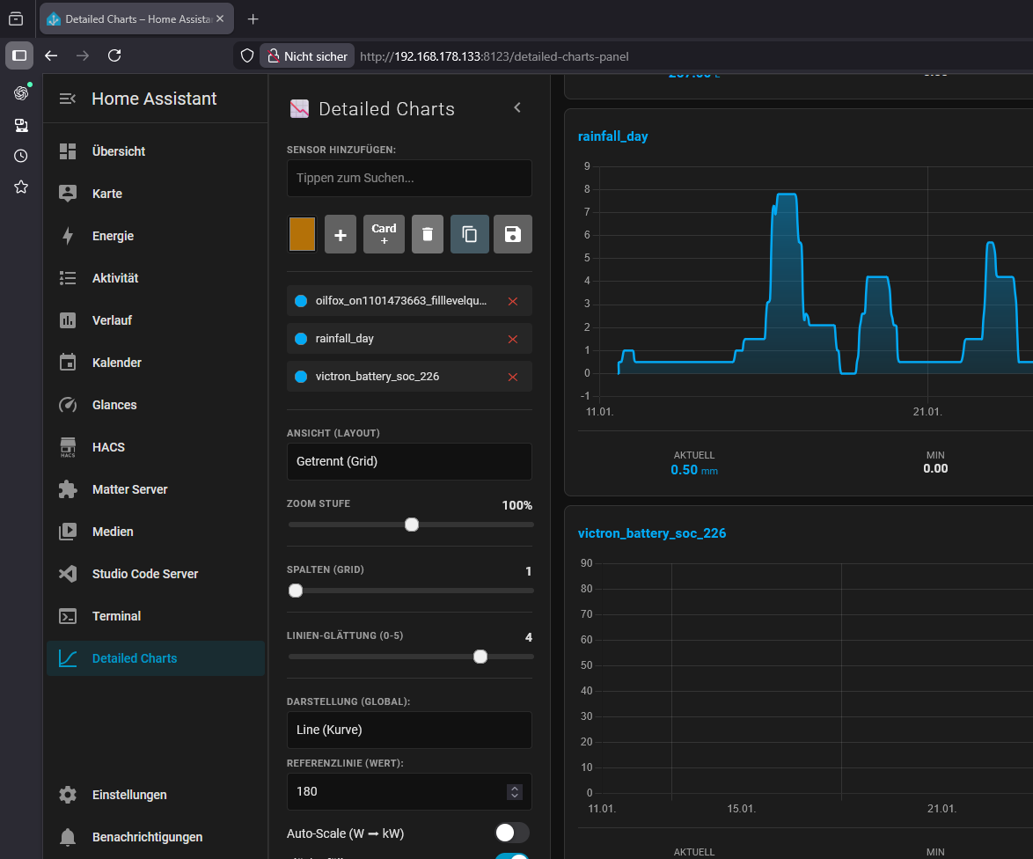
Task: Collapse Detailed Charts settings panel chevron
Action: 517,107
